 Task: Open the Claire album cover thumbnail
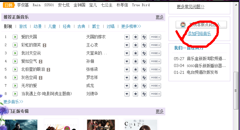click(141, 125)
